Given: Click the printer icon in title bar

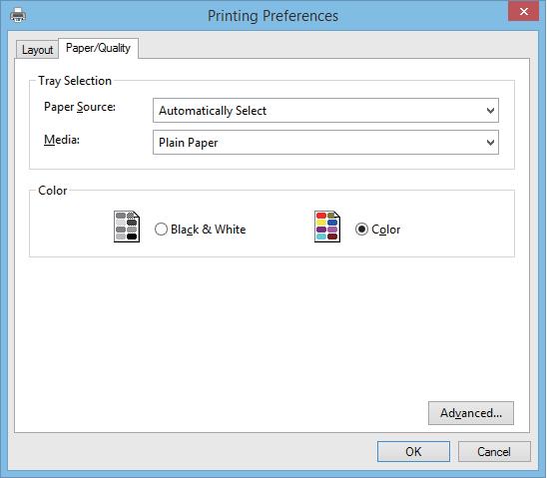Looking at the screenshot, I should [18, 15].
